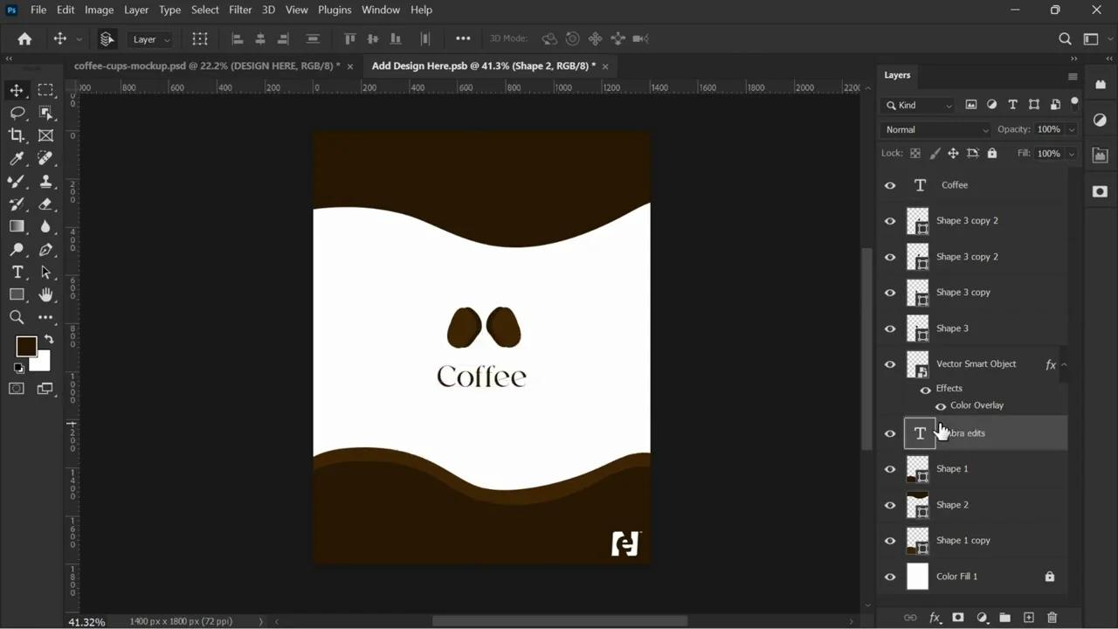1118x629 pixels.
Task: Select the Brush tool
Action: click(x=17, y=181)
